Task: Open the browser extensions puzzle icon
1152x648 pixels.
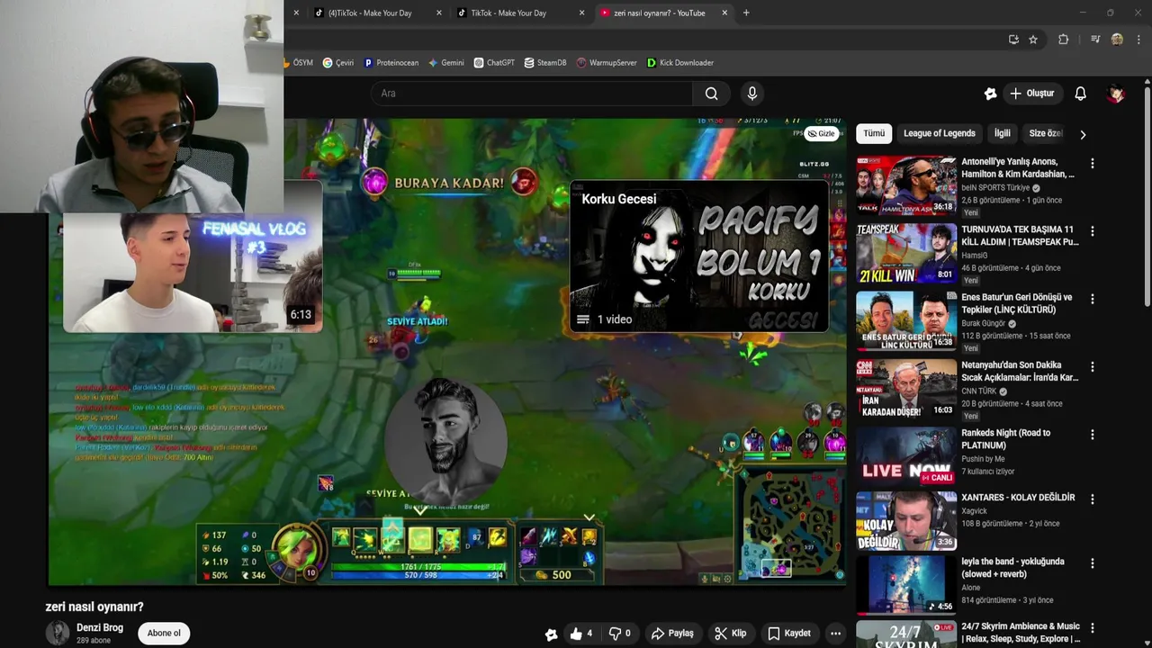Action: (x=1063, y=40)
